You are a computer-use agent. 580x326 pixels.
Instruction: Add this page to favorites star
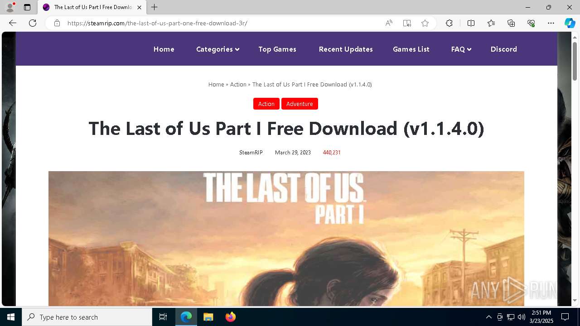pos(425,23)
